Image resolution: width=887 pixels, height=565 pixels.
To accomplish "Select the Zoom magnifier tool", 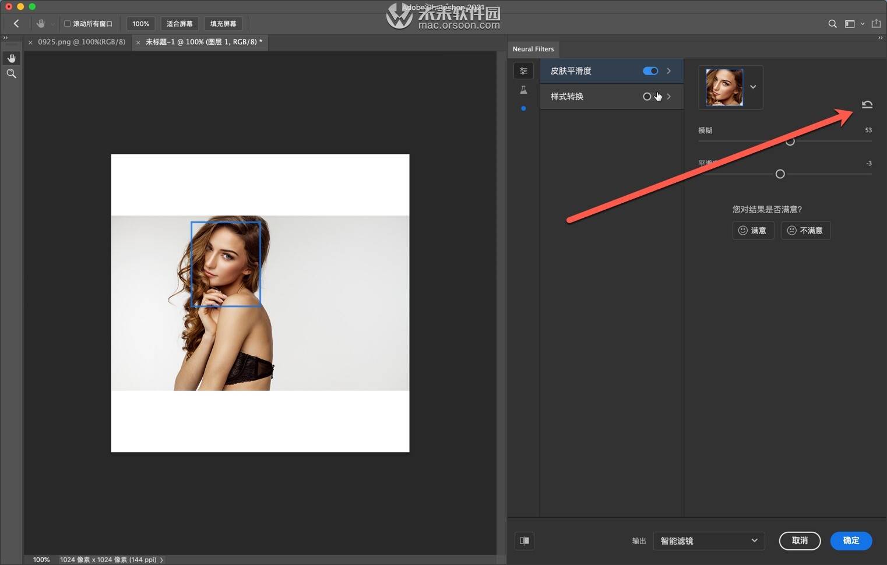I will tap(11, 73).
